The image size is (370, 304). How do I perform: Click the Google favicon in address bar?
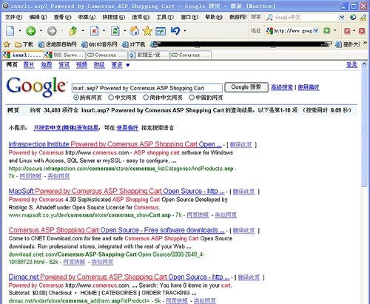(x=269, y=30)
